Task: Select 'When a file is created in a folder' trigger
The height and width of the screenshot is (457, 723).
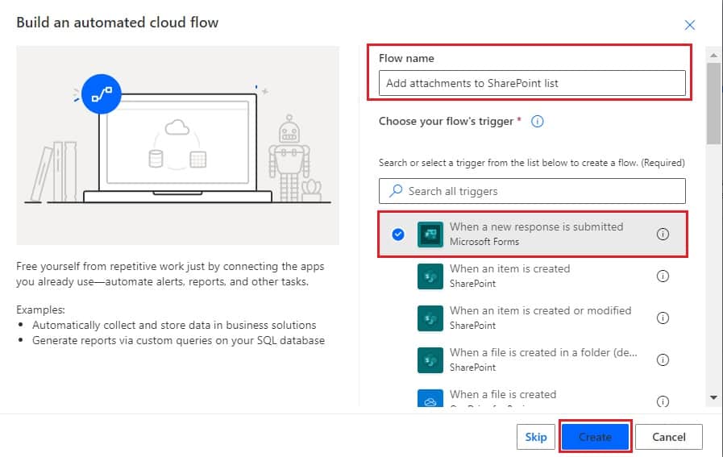Action: [x=543, y=353]
